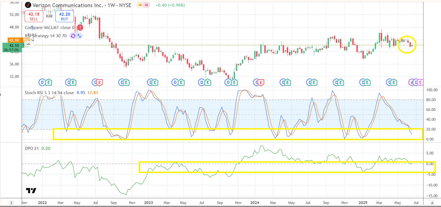This screenshot has width=441, height=207.
Task: Open the magenta upcoming earnings E marker
Action: point(420,82)
